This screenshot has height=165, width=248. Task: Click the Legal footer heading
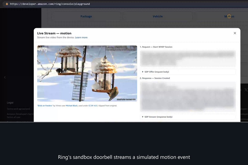click(10, 103)
